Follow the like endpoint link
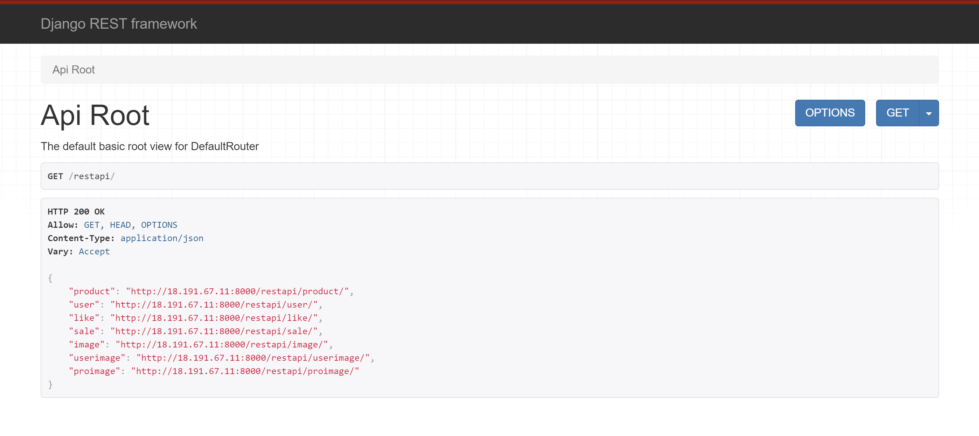The width and height of the screenshot is (979, 436). (214, 318)
